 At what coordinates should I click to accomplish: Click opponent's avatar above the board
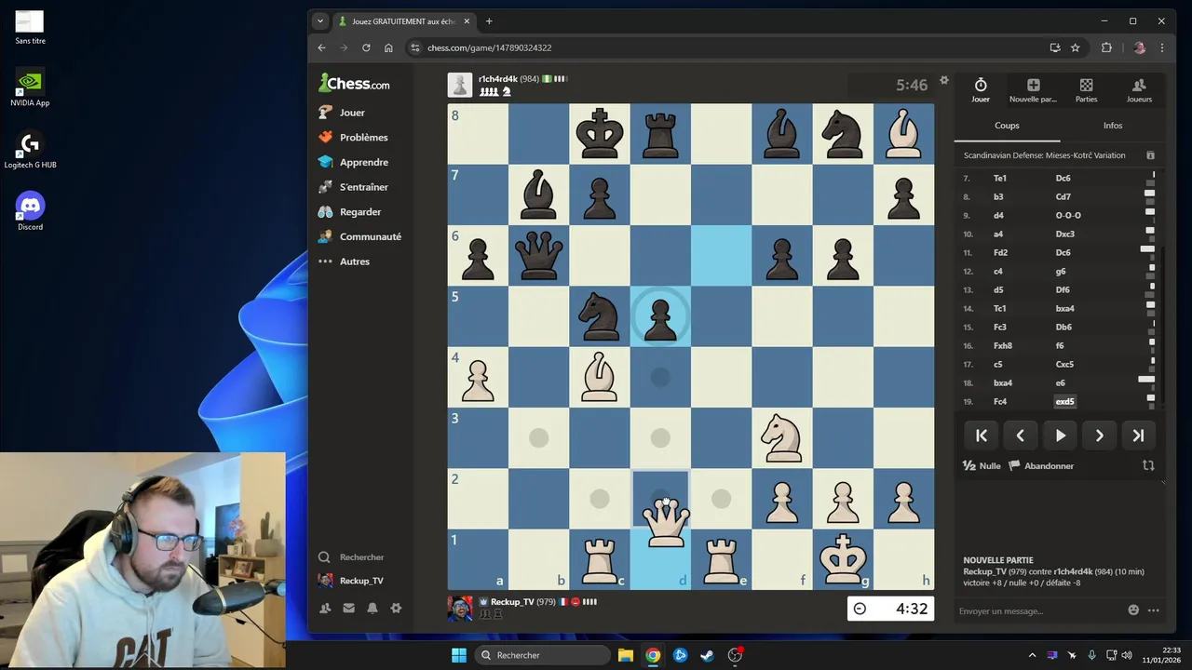(459, 85)
